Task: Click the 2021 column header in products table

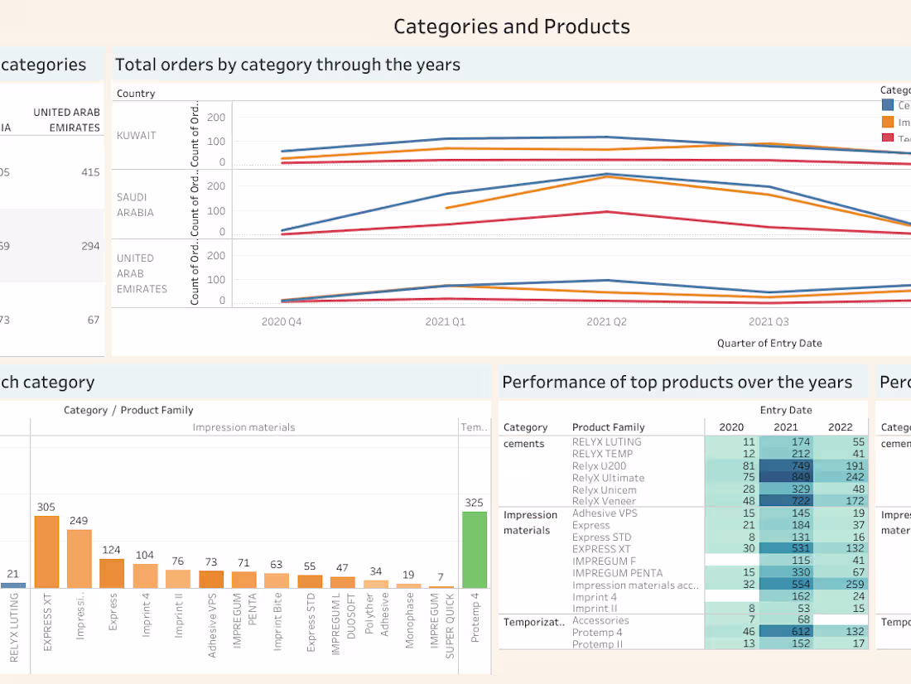Action: [x=783, y=426]
